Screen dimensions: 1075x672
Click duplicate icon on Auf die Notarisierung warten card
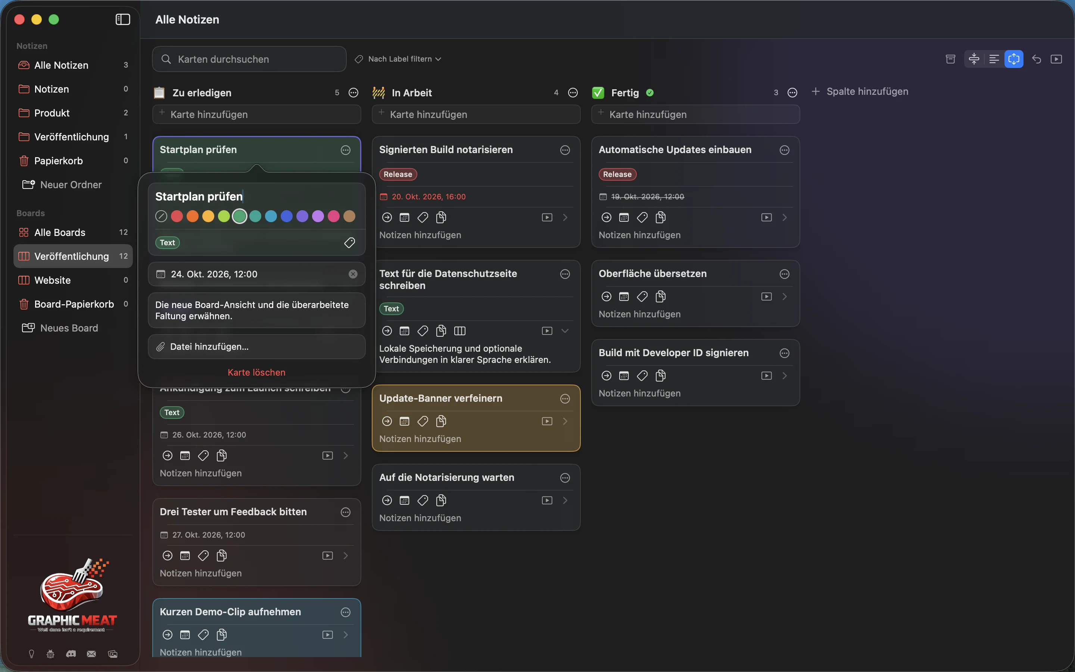[x=441, y=500]
